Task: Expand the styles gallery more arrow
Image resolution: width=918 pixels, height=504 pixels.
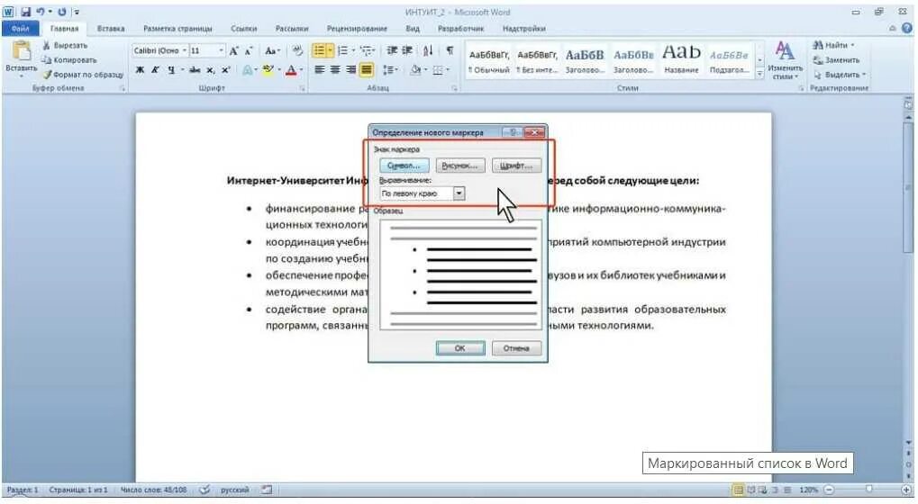Action: 760,75
